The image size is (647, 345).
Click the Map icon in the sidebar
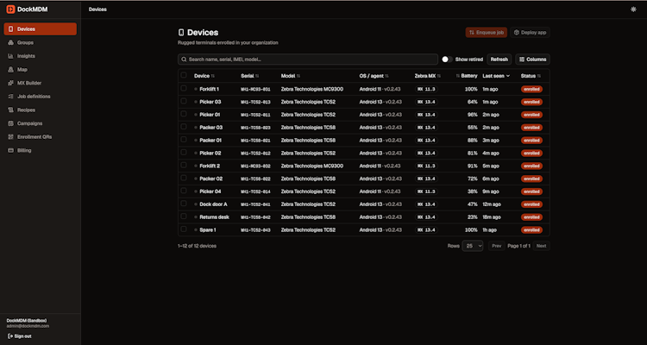[10, 69]
